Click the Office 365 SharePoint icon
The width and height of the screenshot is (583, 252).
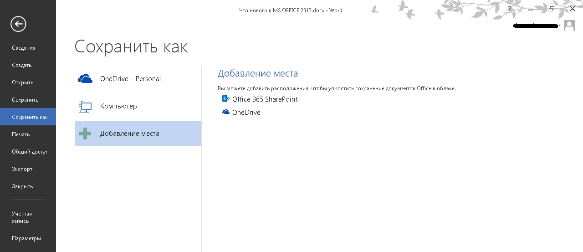[226, 98]
